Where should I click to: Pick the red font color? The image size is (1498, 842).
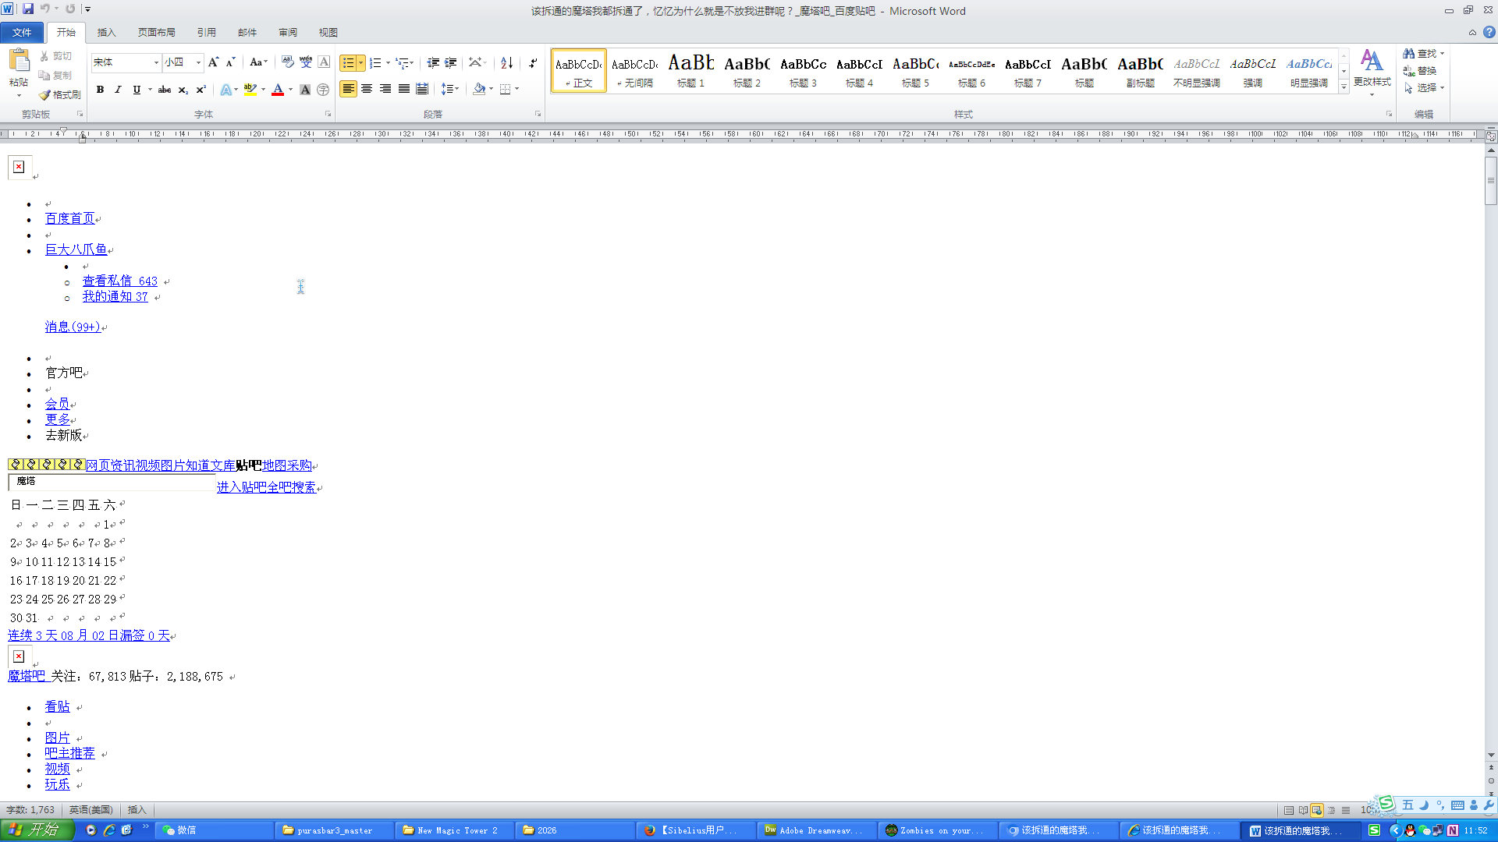click(x=278, y=90)
